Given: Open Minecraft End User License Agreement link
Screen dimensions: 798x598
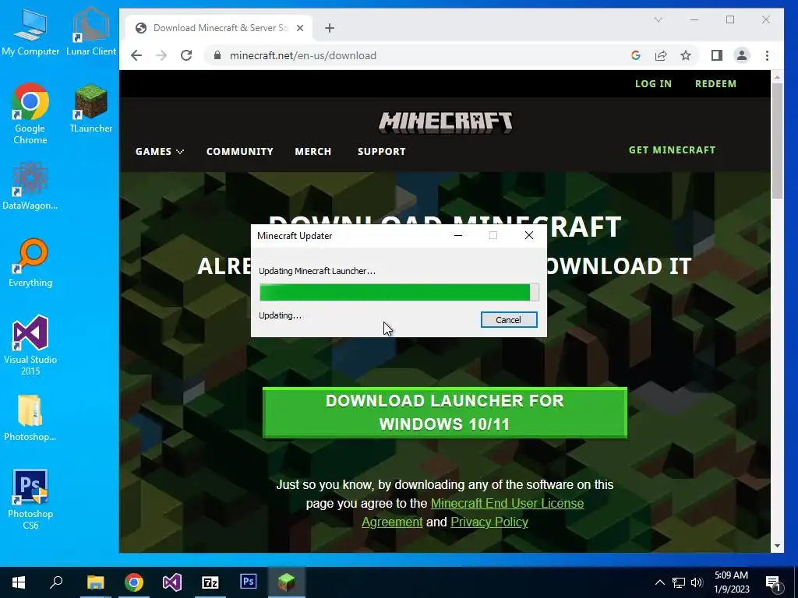Looking at the screenshot, I should click(x=472, y=512).
